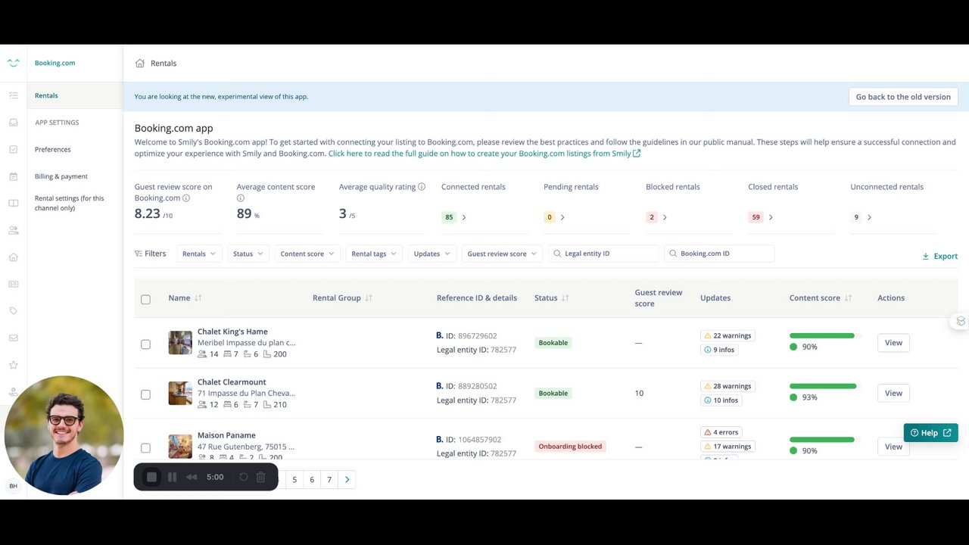Open the full guide link for Booking.com listings
Screen dimensions: 969x545
pos(484,154)
